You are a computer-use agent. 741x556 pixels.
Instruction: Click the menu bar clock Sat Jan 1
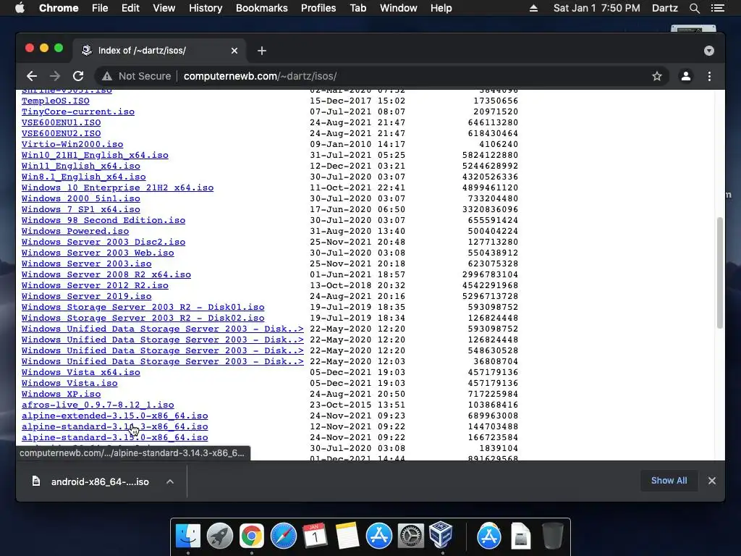597,8
